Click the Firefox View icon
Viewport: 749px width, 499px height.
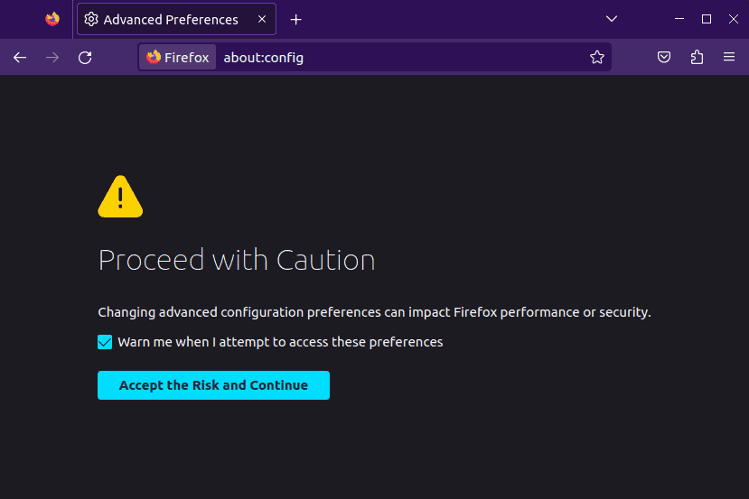click(52, 19)
